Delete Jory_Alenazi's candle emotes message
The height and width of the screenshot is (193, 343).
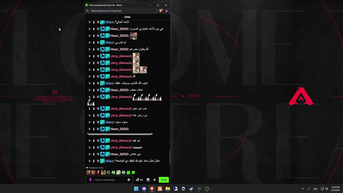(90, 97)
